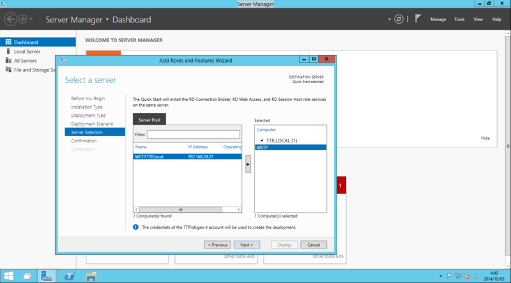Open the View menu
Image resolution: width=511 pixels, height=283 pixels.
point(478,19)
